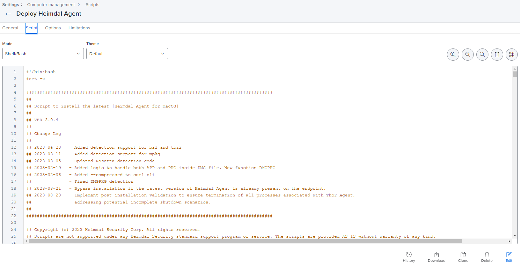Click line number 12 in gutter
Image resolution: width=520 pixels, height=265 pixels.
13,147
